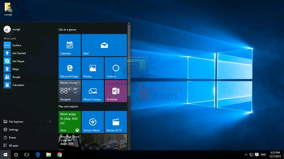Open the Phone Companion tile
Screen dimensions: 284x159
click(x=93, y=91)
